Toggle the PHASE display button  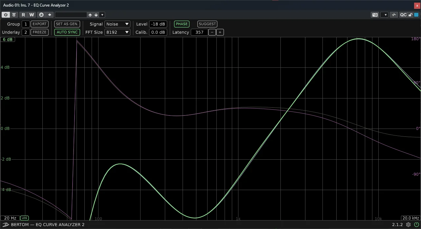(182, 24)
